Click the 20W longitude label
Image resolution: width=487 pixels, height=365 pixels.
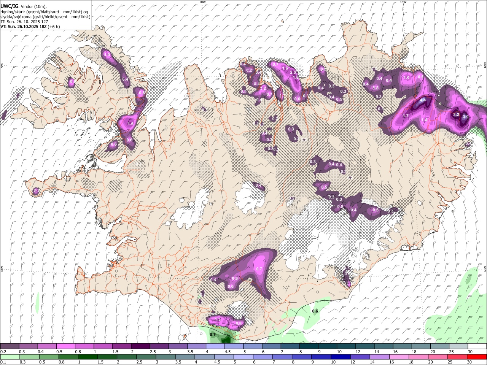[x=202, y=2]
